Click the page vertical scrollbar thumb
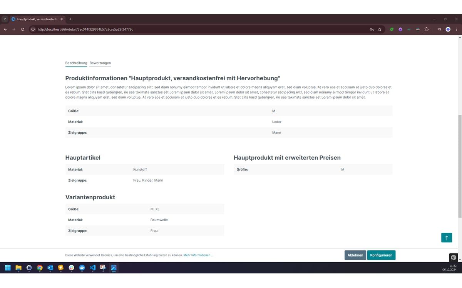462x288 pixels. point(460,166)
